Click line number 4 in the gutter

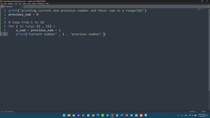(5, 22)
